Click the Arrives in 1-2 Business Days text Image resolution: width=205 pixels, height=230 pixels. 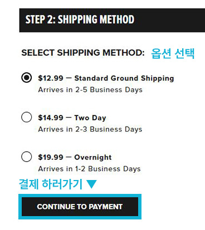(89, 169)
